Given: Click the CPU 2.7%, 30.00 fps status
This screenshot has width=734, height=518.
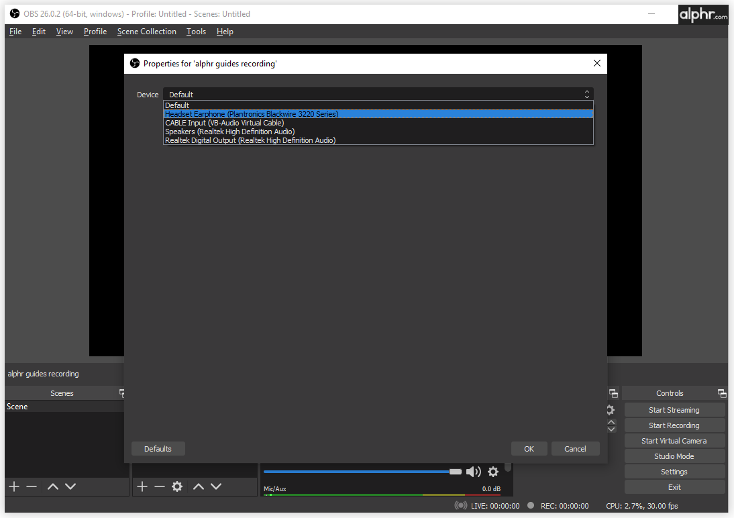Looking at the screenshot, I should tap(642, 506).
